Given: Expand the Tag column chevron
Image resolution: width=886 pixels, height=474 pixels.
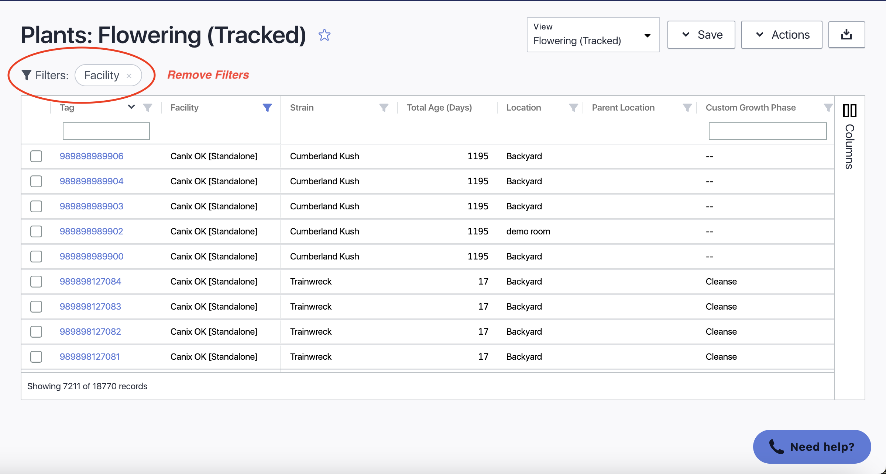Looking at the screenshot, I should [131, 107].
